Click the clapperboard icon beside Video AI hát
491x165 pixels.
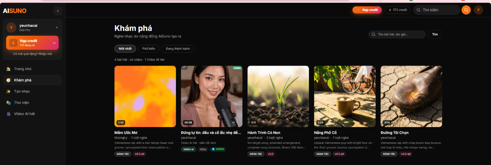pos(9,114)
